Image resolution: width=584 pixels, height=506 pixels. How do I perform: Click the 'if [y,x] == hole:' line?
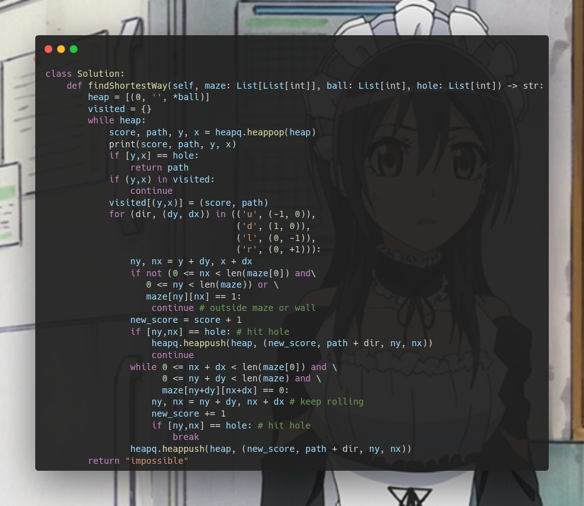pos(154,155)
